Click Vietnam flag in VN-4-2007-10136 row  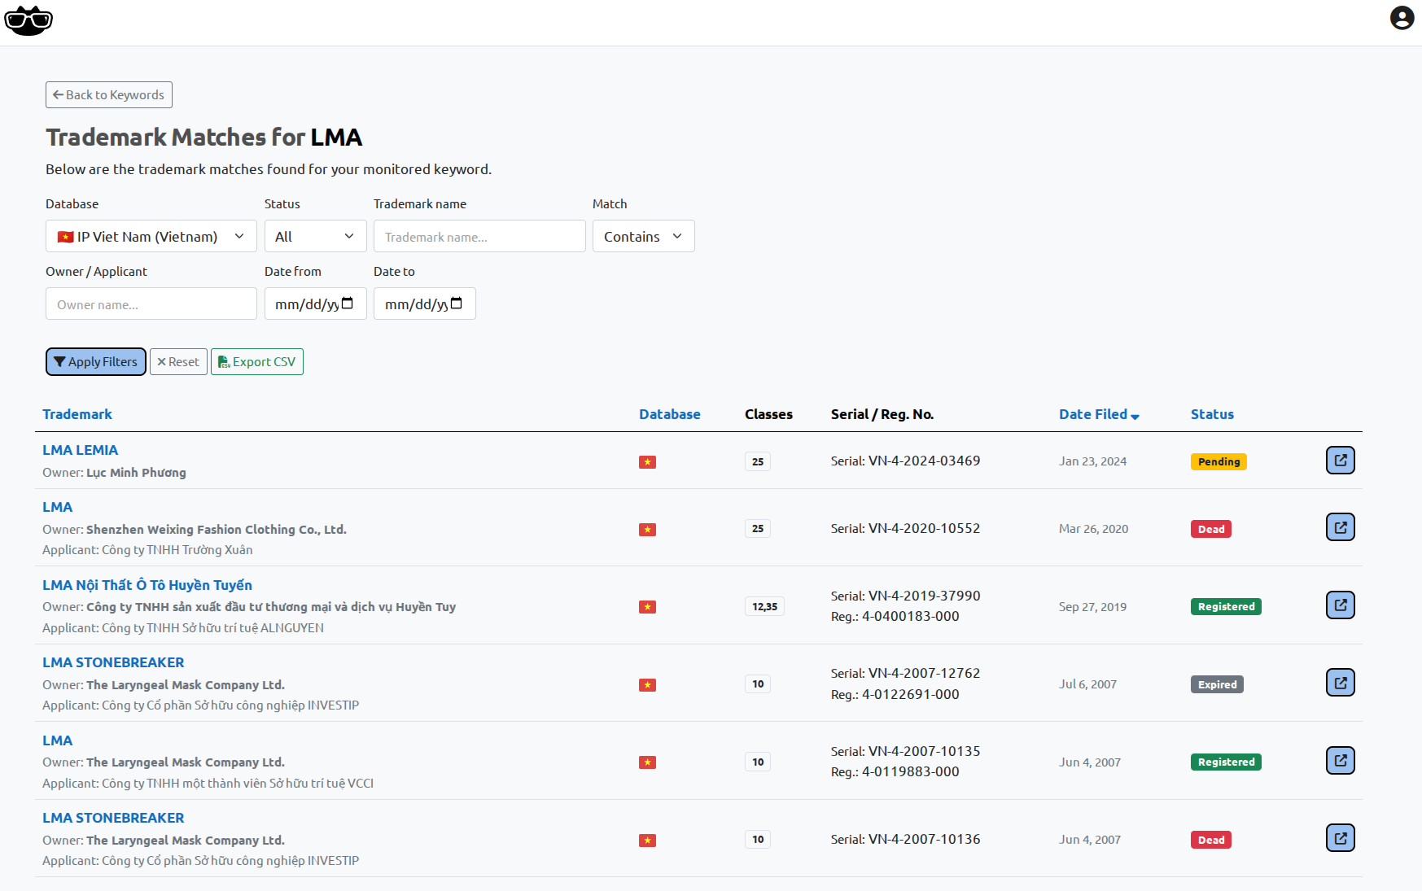[647, 841]
